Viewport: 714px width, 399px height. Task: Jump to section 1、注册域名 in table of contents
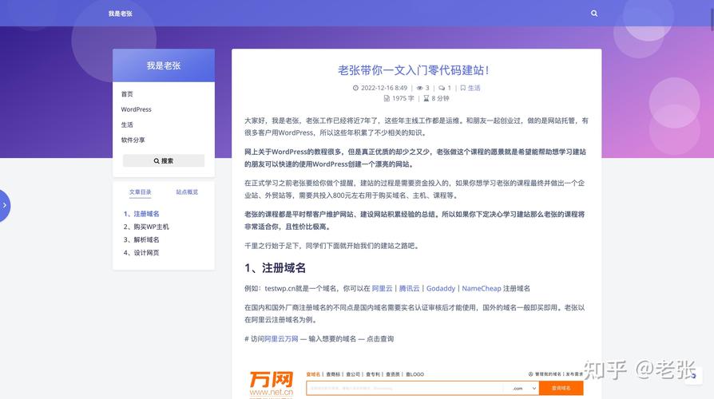141,213
